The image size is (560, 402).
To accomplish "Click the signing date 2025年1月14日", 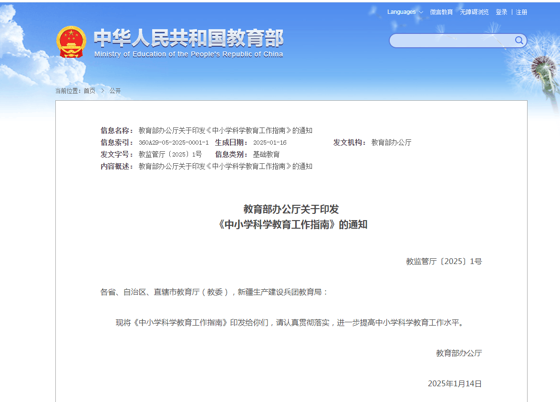I will [x=455, y=384].
